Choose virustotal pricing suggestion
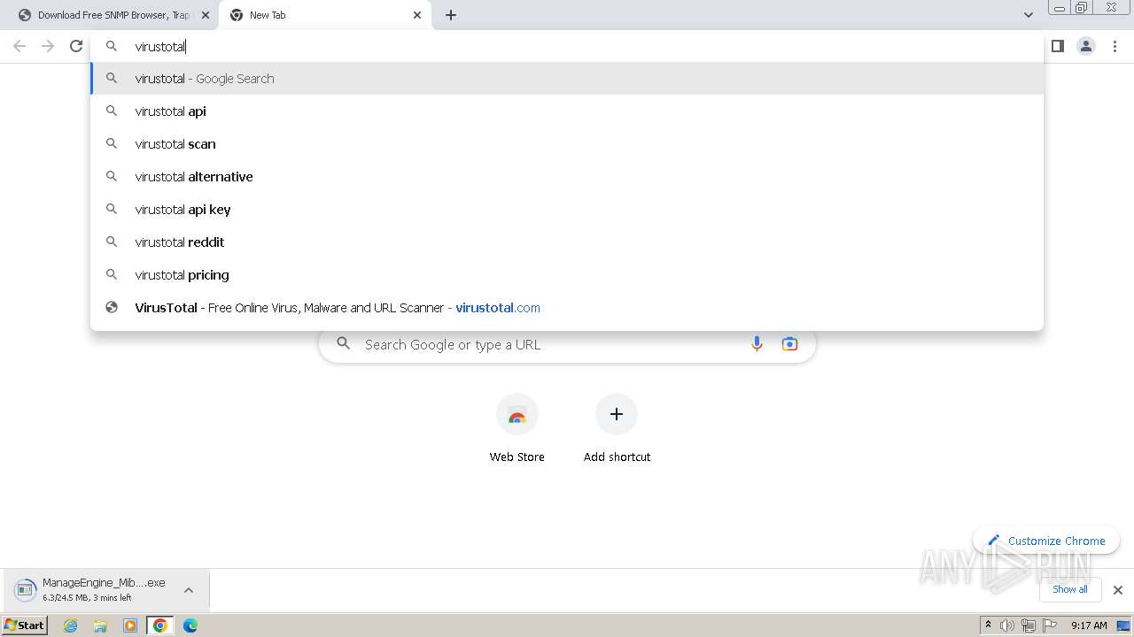The image size is (1134, 637). coord(567,275)
